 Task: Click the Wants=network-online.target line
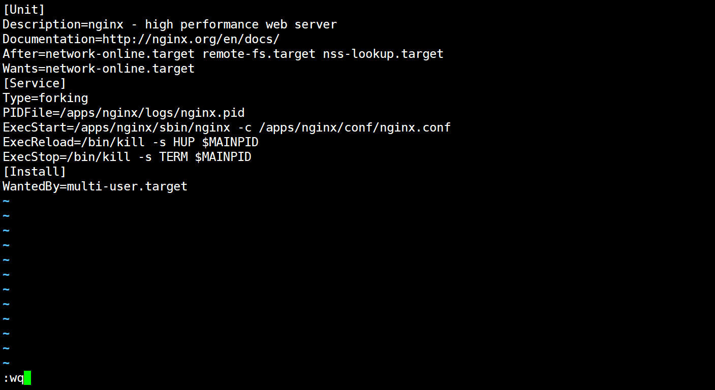pos(99,69)
